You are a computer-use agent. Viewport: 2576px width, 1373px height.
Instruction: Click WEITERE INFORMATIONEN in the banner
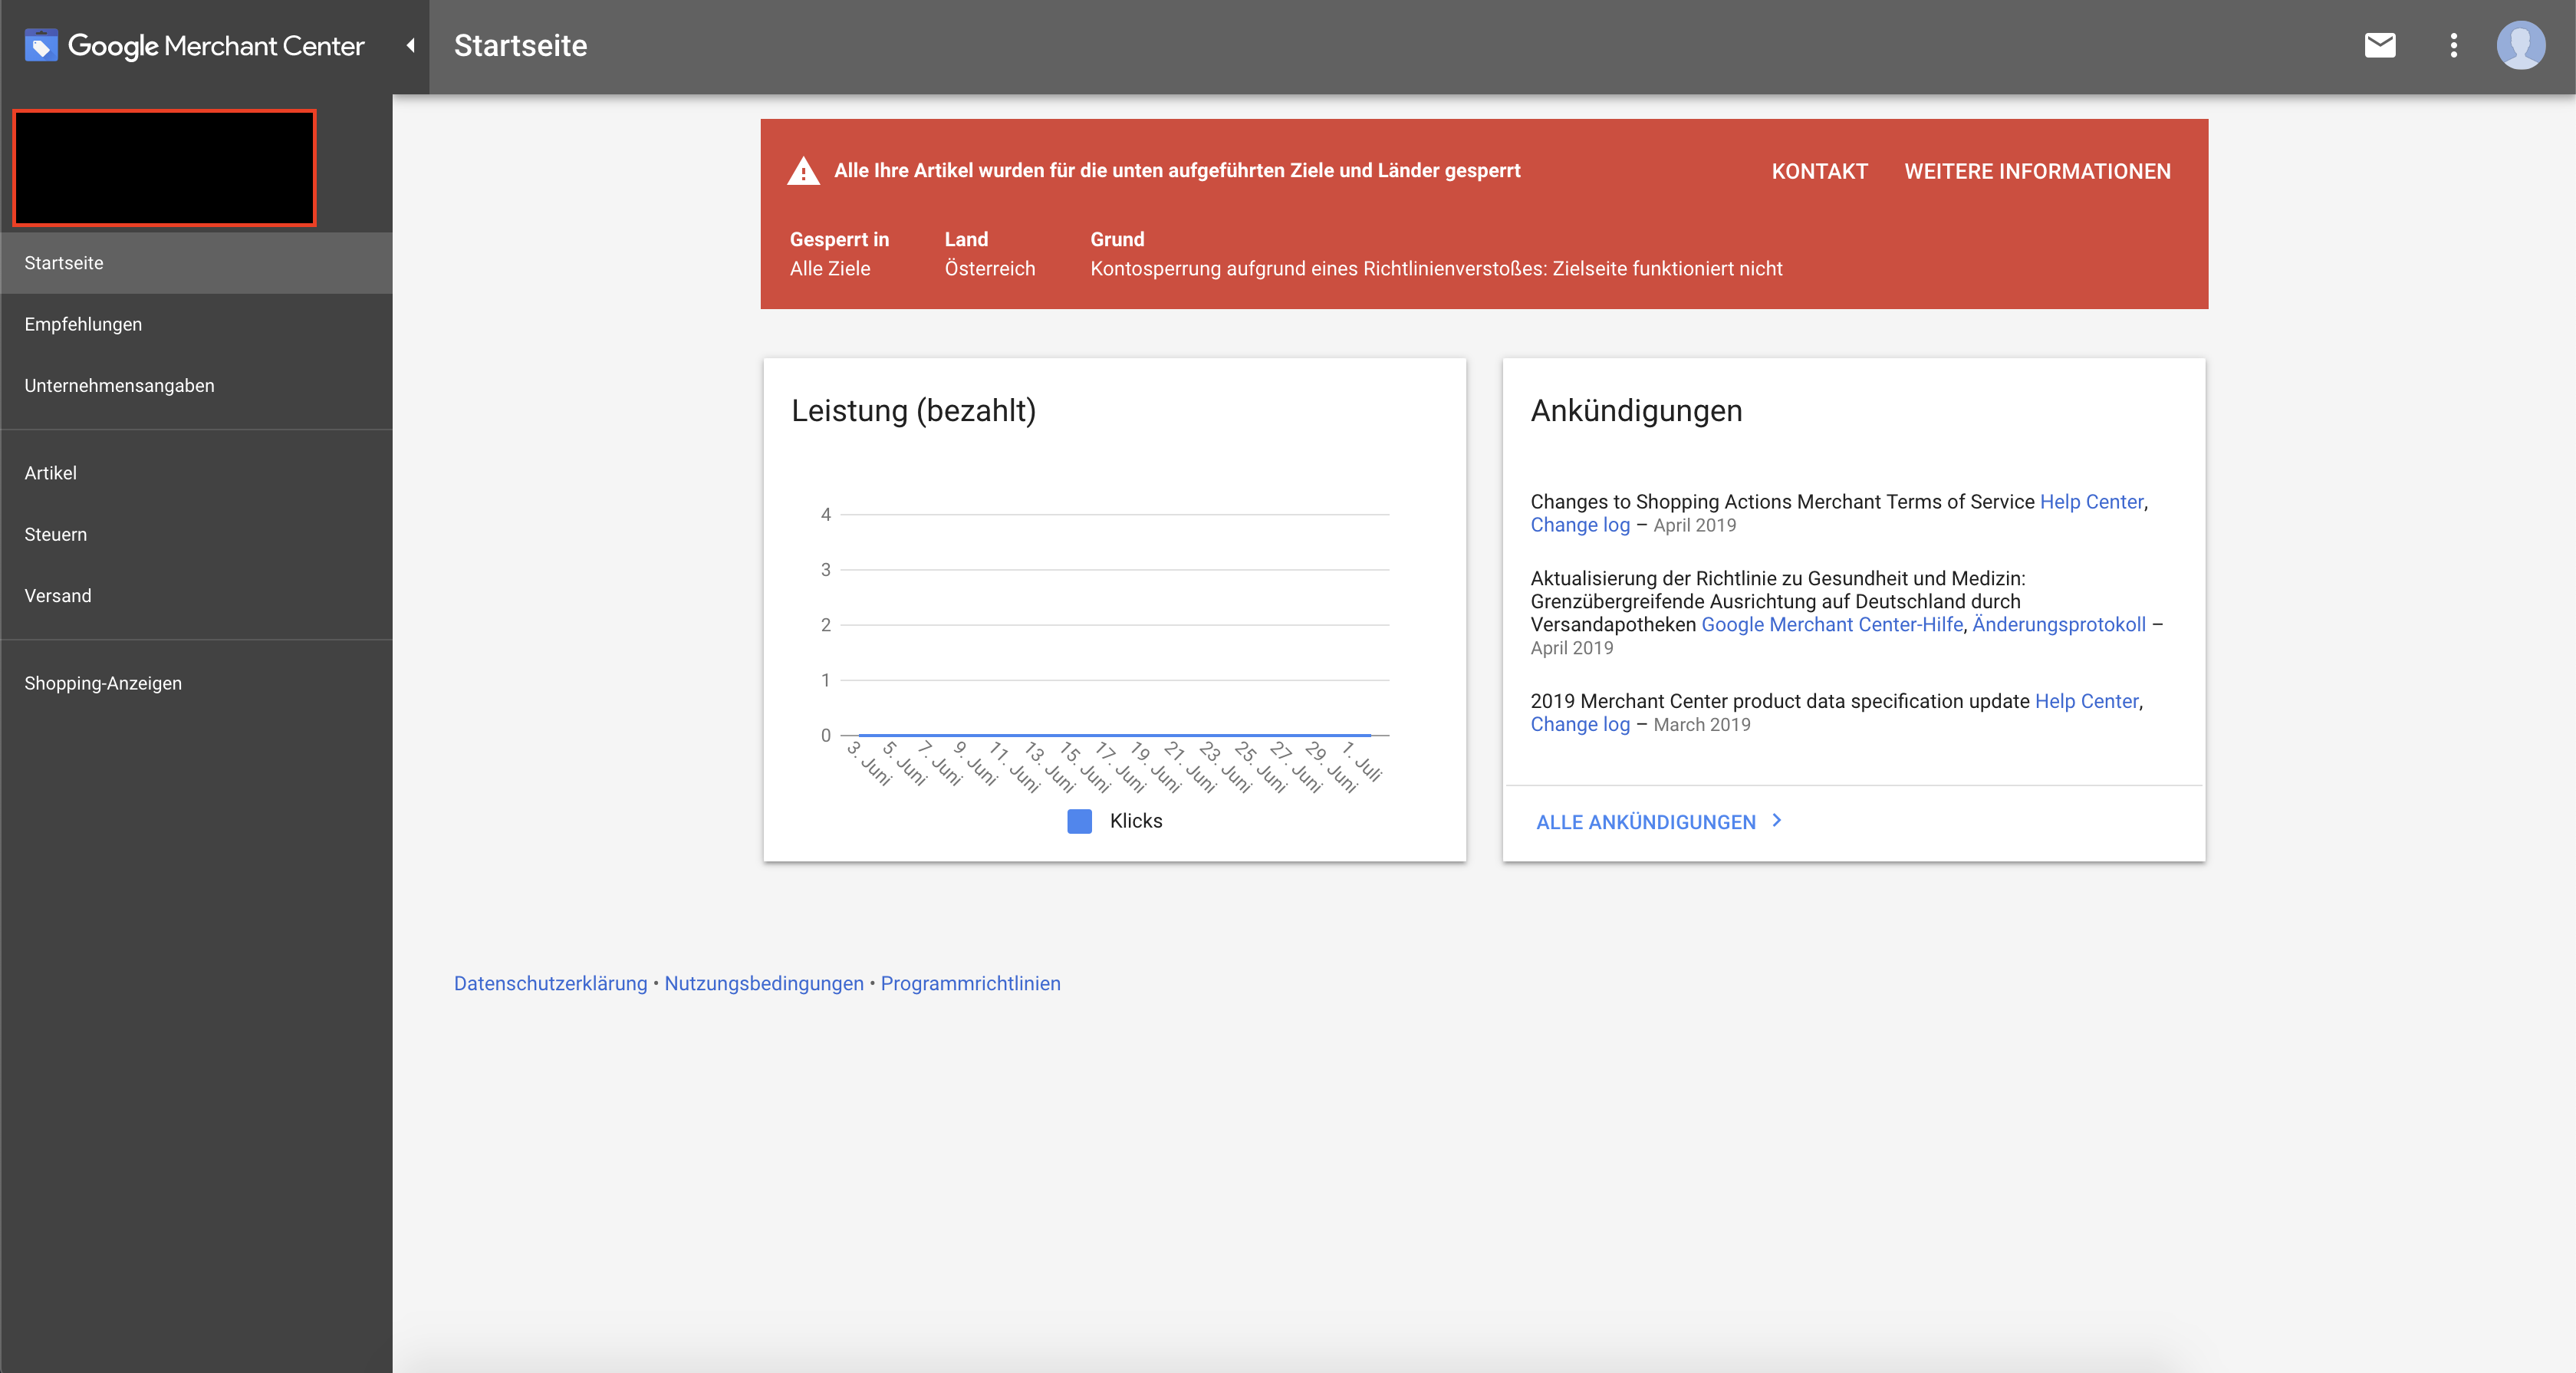[2037, 171]
